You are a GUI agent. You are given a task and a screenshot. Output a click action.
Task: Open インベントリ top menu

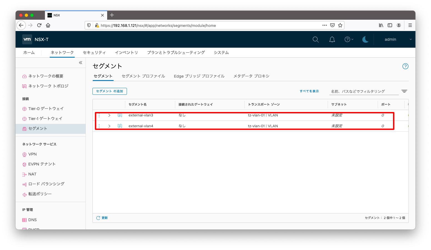pyautogui.click(x=126, y=52)
